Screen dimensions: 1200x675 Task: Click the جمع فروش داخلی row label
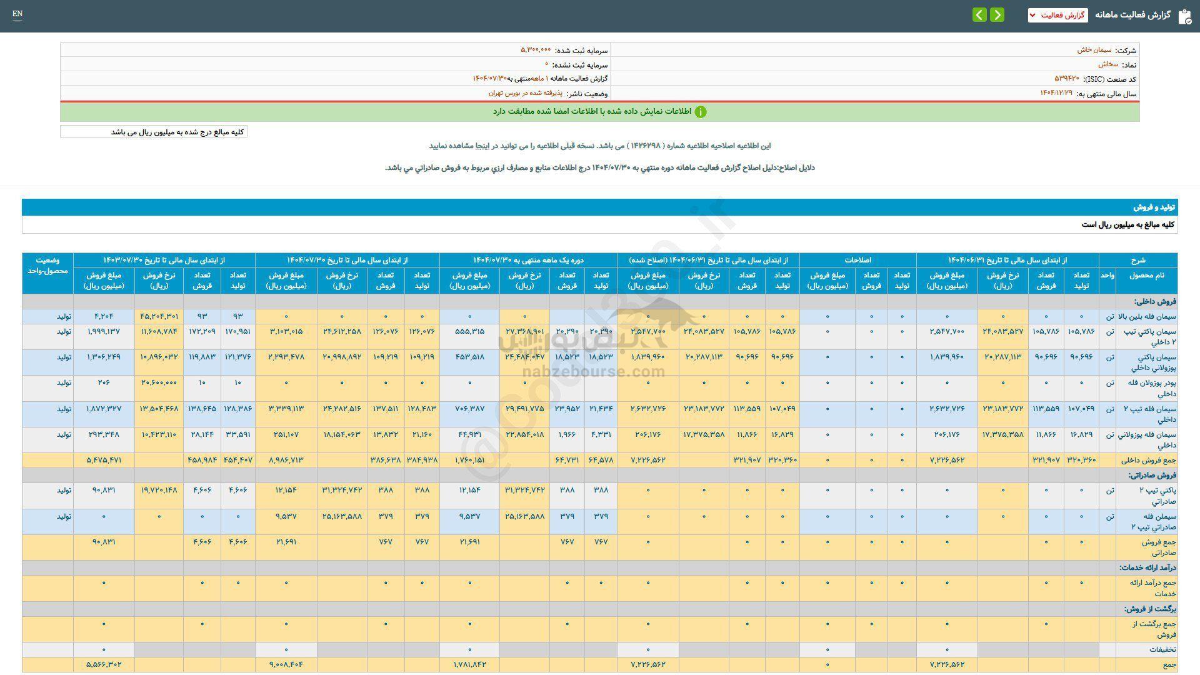coord(1147,460)
